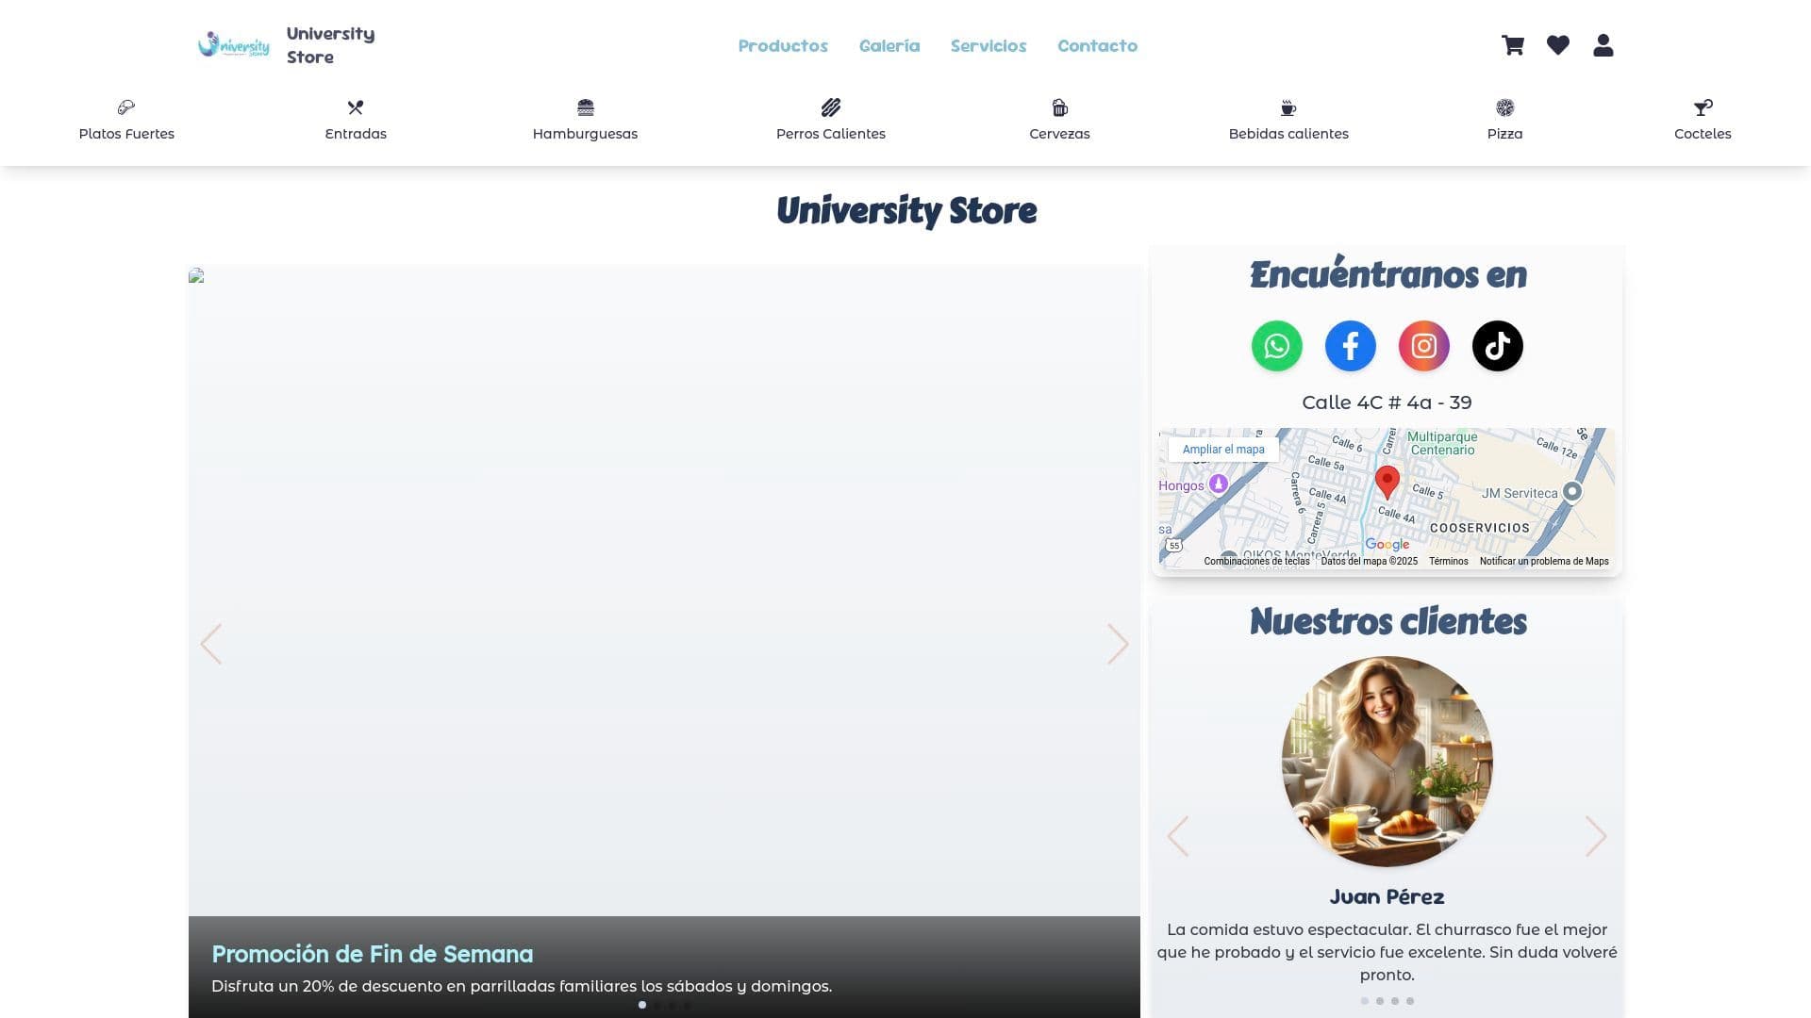Select the Platos Fuertes category label
Screen dimensions: 1811x1018
pos(126,134)
